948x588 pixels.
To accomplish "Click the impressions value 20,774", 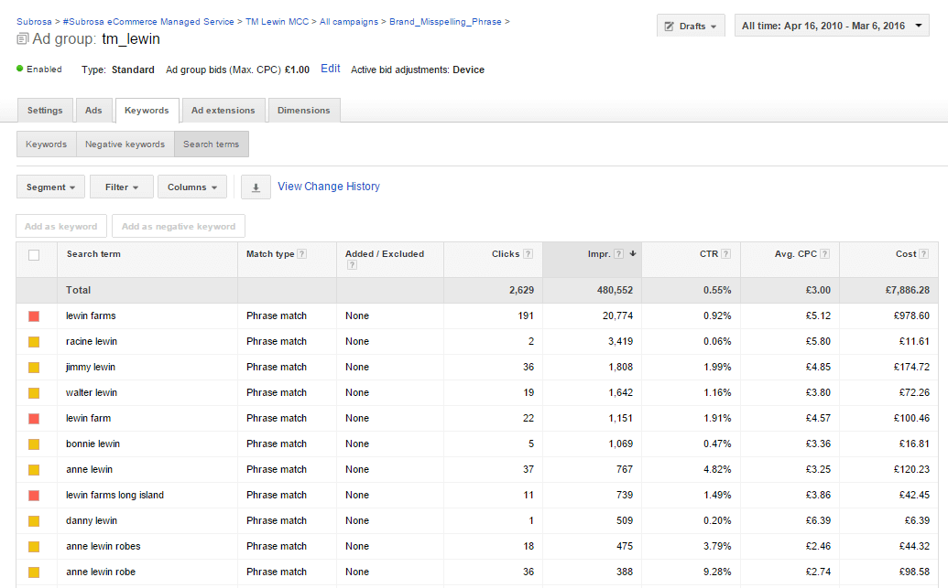I will point(618,315).
